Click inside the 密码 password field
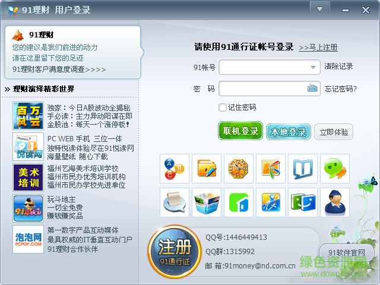The height and width of the screenshot is (285, 380). pos(262,89)
